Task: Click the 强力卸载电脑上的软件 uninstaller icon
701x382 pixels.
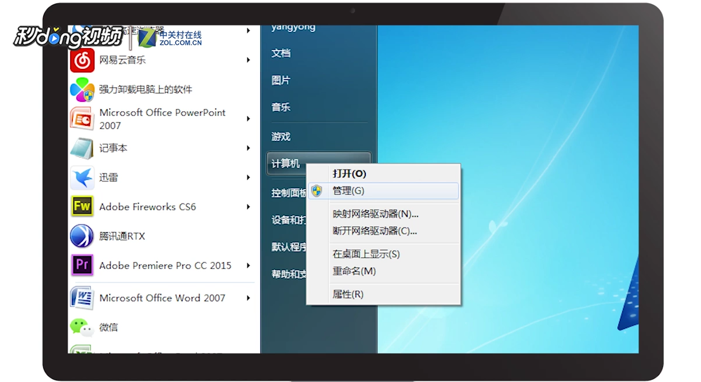Action: [82, 89]
